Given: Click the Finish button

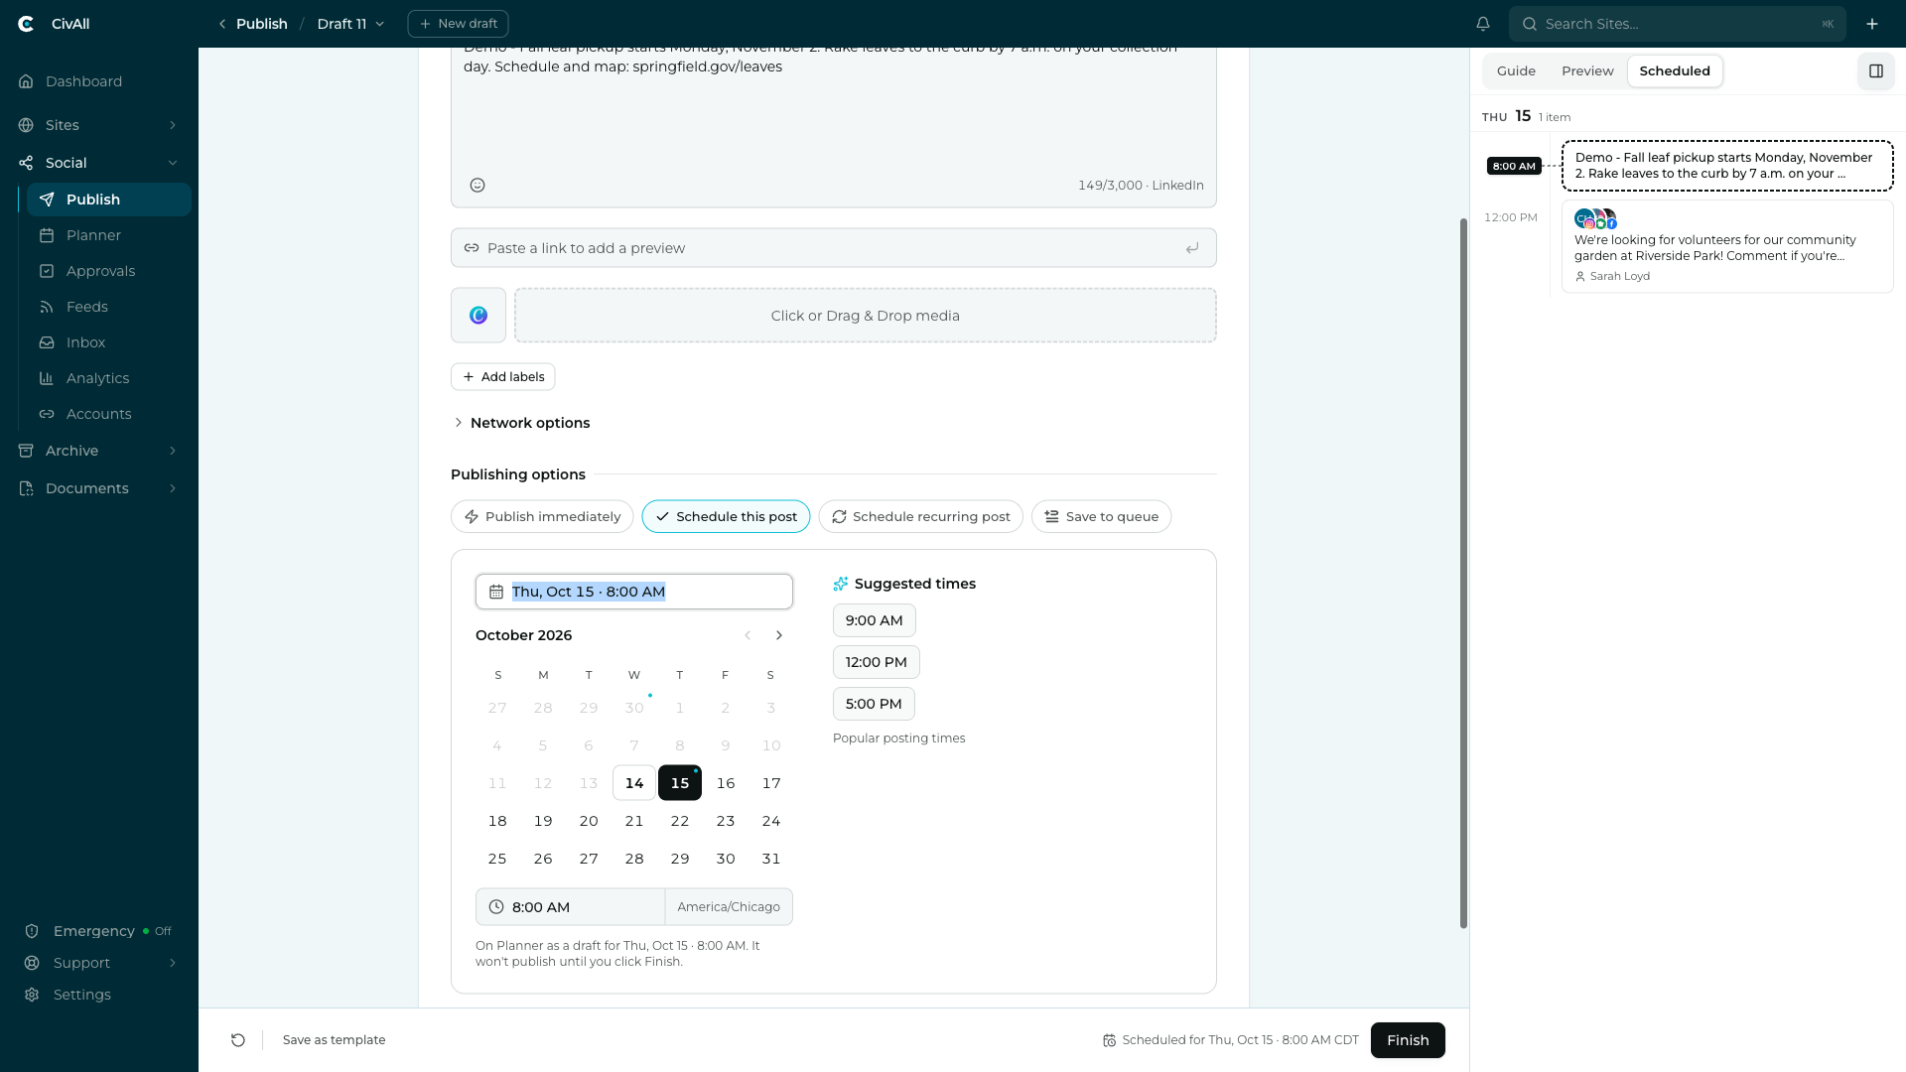Looking at the screenshot, I should click(x=1408, y=1040).
